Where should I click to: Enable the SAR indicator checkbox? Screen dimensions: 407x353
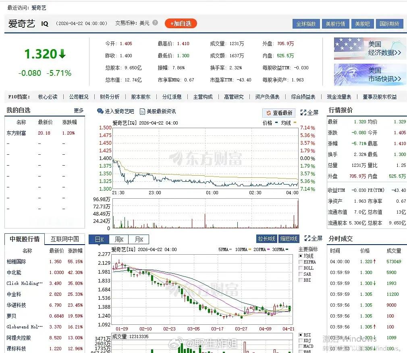point(301,274)
